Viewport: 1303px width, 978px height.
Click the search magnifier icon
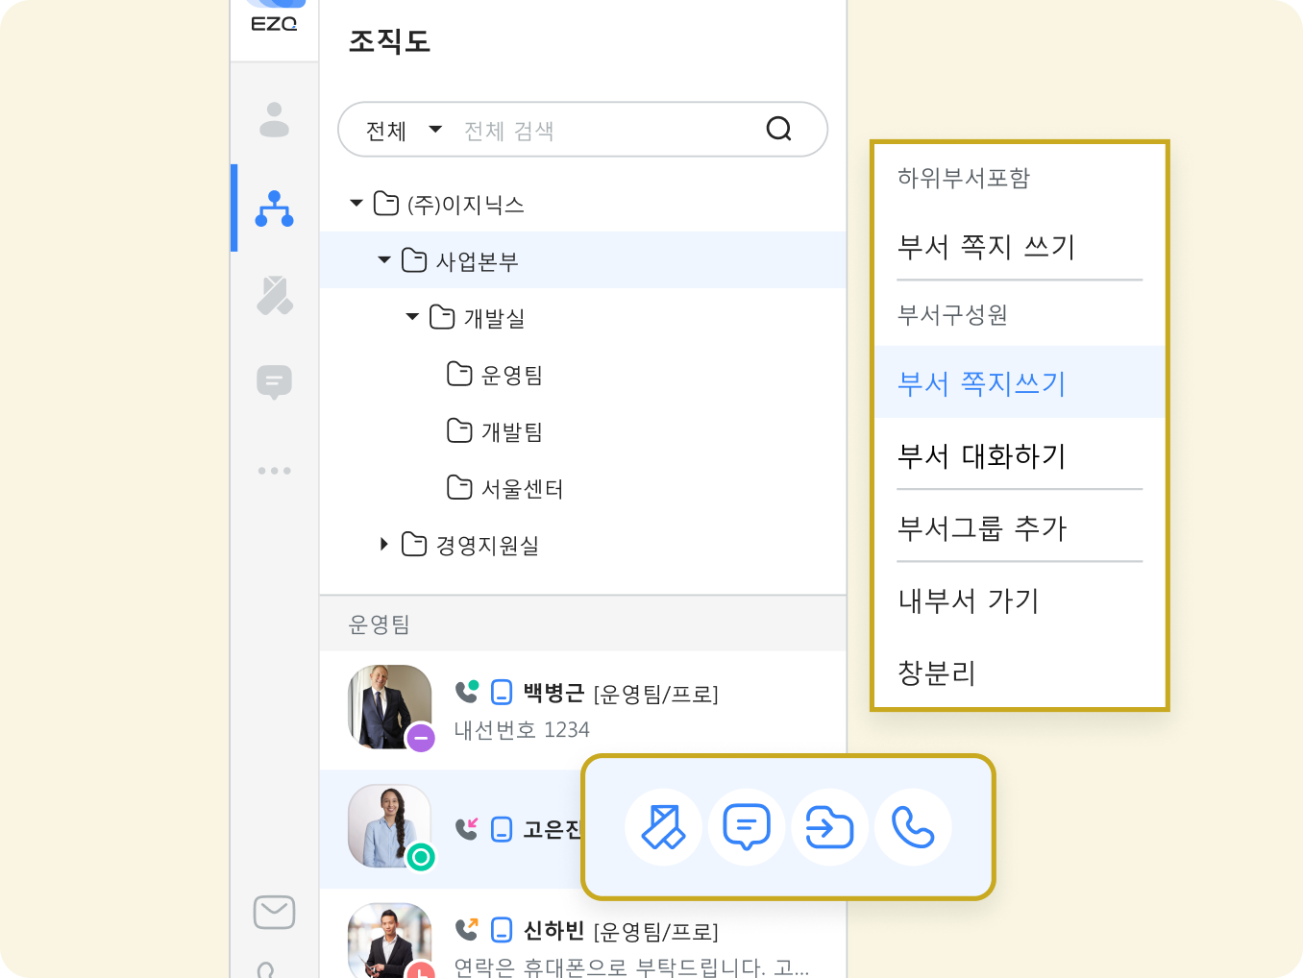[x=779, y=129]
